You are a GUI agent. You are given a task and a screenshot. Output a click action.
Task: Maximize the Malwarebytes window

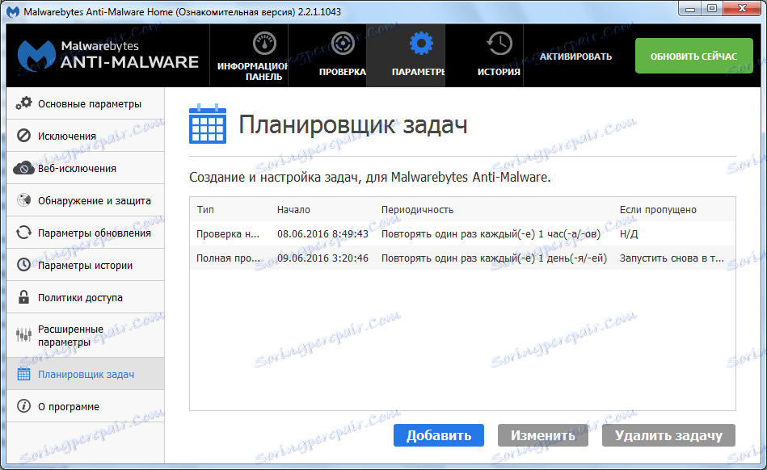pyautogui.click(x=712, y=8)
